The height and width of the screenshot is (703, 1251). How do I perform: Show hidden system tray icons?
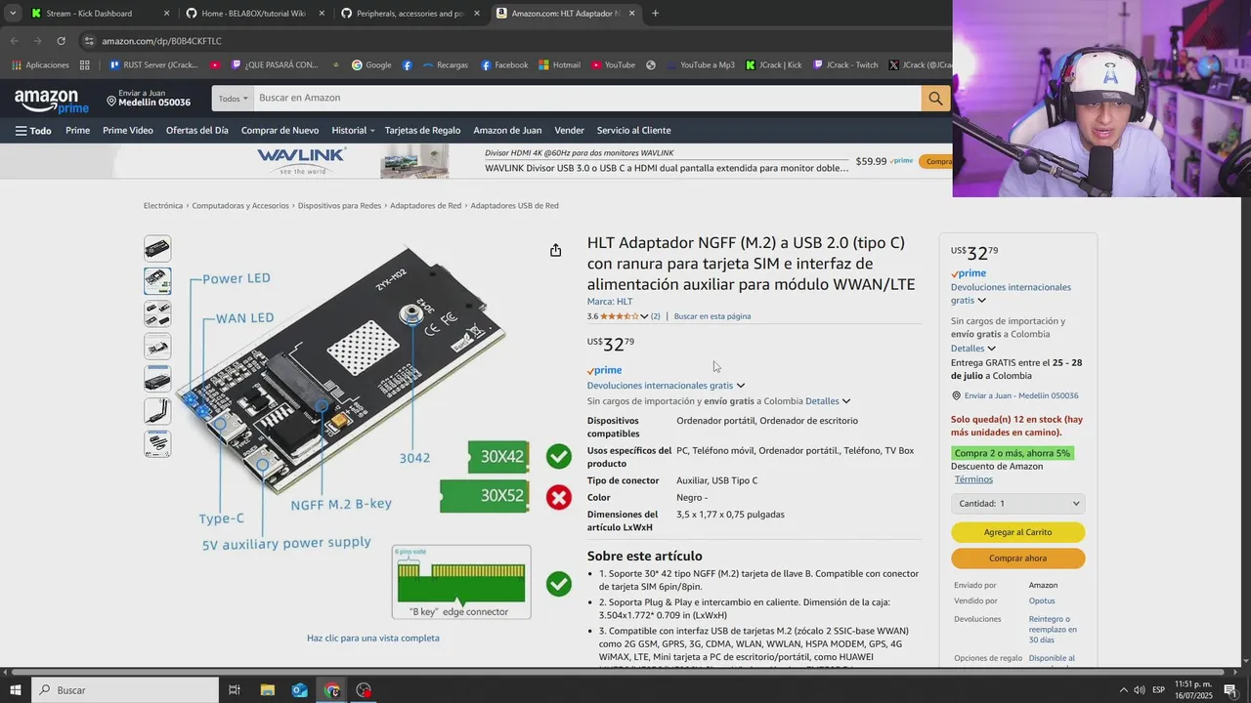pyautogui.click(x=1123, y=690)
